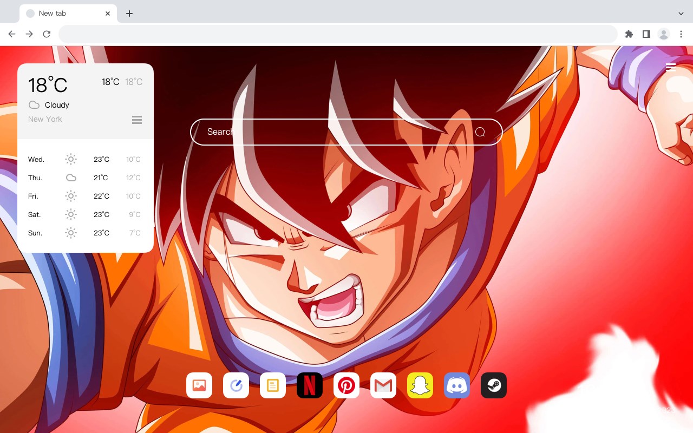
Task: Click Wednesday's sunny forecast icon
Action: tap(71, 159)
